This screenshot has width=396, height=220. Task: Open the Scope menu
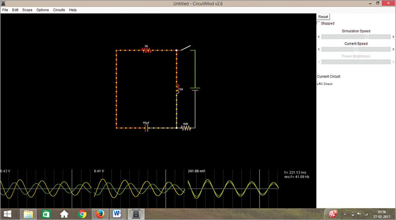(x=27, y=10)
